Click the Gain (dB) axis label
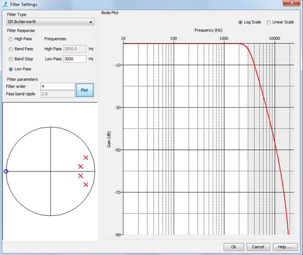Image resolution: width=303 pixels, height=255 pixels. pyautogui.click(x=109, y=139)
